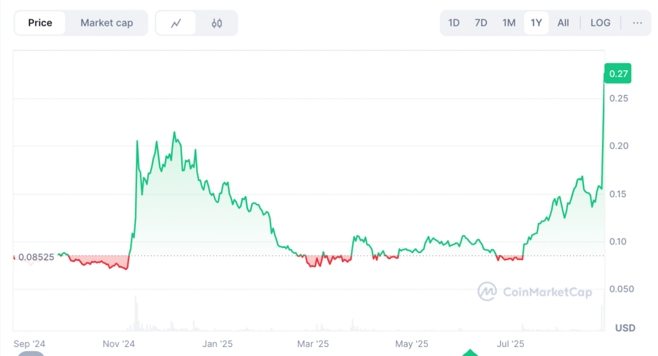This screenshot has height=356, width=658.
Task: Click the 0.08525 baseline price label
Action: coord(36,256)
